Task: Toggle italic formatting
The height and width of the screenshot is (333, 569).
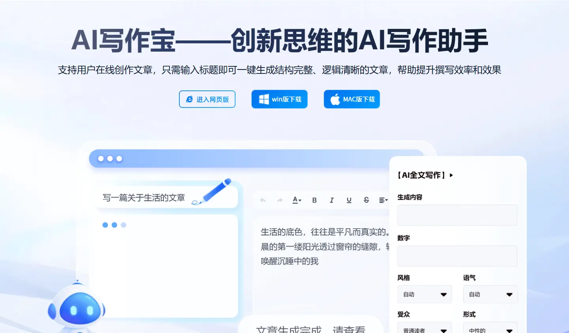Action: [332, 200]
